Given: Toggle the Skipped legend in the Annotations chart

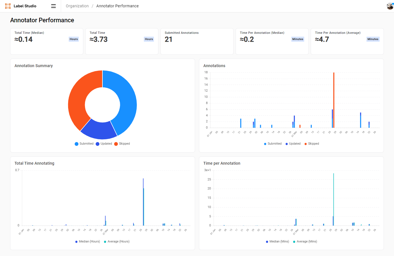Looking at the screenshot, I should 312,144.
